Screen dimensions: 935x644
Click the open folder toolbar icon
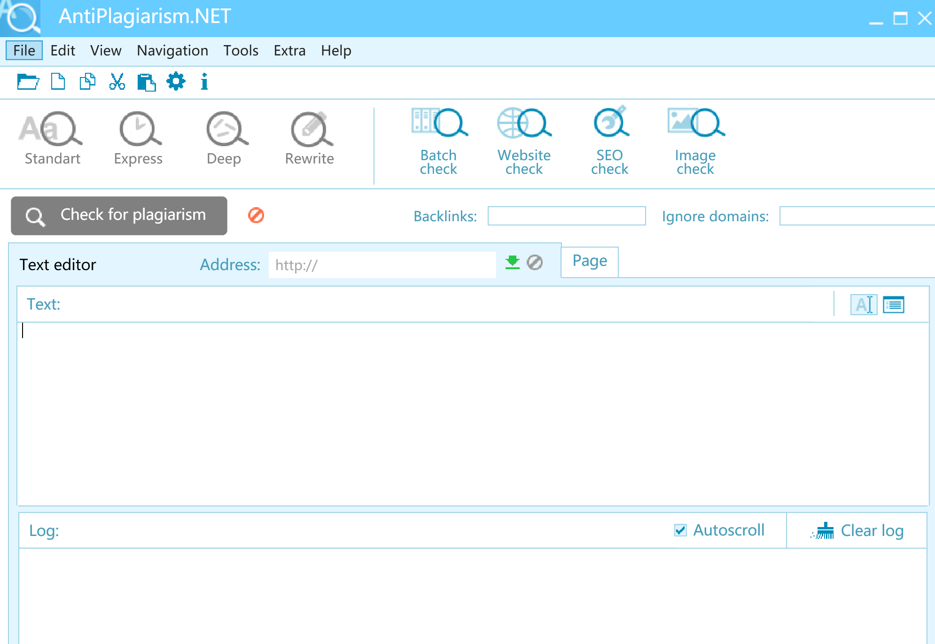[28, 82]
